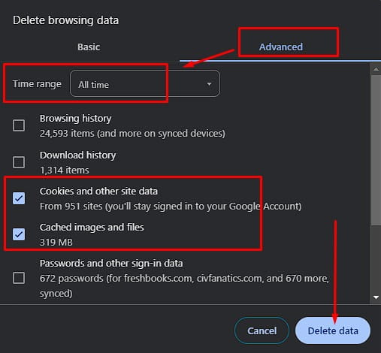381x353 pixels.
Task: Click the scrollbar down arrow
Action: (376, 297)
